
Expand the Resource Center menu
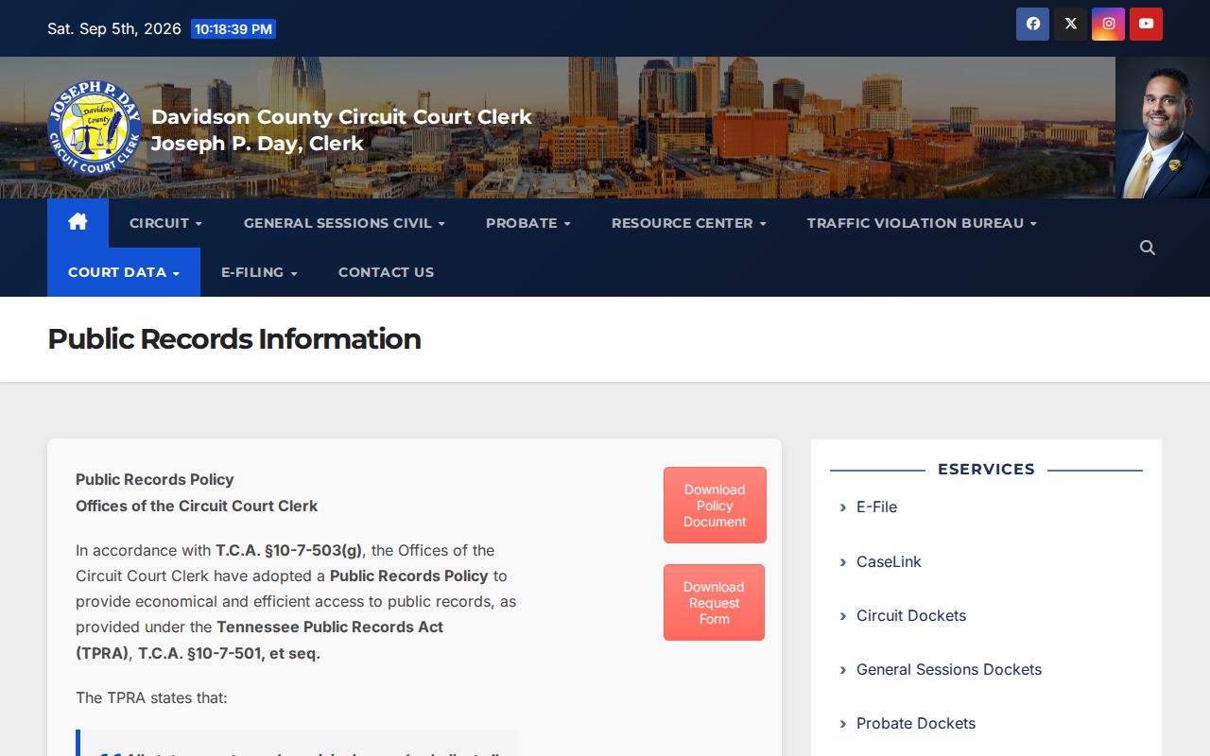pos(688,223)
